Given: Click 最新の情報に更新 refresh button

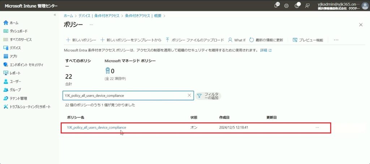Looking at the screenshot, I should 266,40.
